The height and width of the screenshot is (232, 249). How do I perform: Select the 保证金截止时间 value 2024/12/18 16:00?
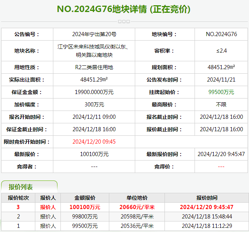tap(94, 129)
